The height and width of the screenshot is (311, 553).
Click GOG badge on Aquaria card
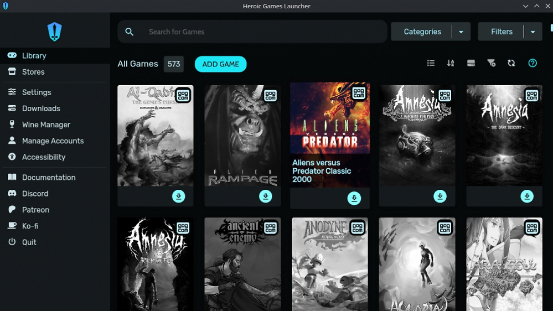click(x=445, y=228)
